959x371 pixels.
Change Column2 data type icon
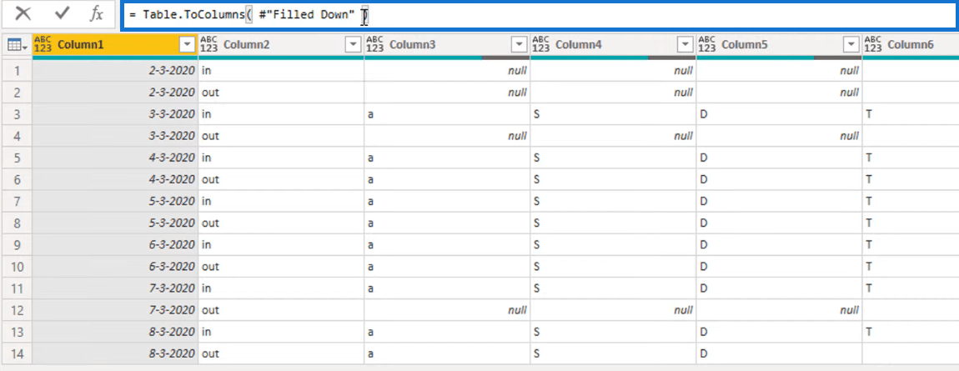(209, 44)
